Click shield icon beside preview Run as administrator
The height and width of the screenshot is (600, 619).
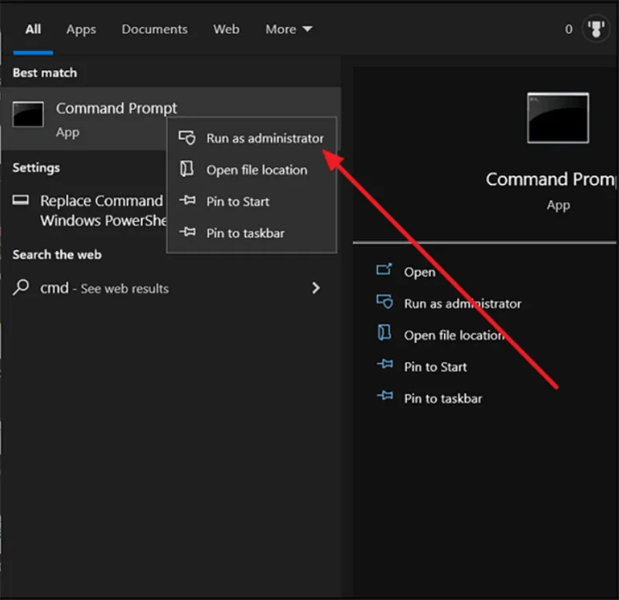385,301
